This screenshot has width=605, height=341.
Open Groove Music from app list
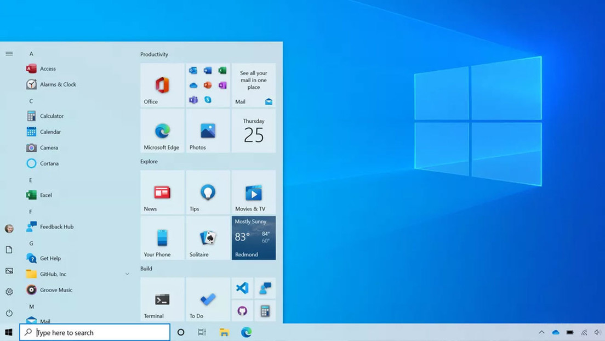[56, 290]
